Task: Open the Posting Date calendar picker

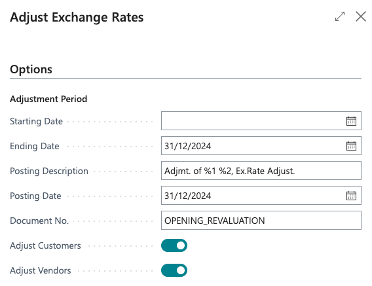Action: pyautogui.click(x=351, y=196)
